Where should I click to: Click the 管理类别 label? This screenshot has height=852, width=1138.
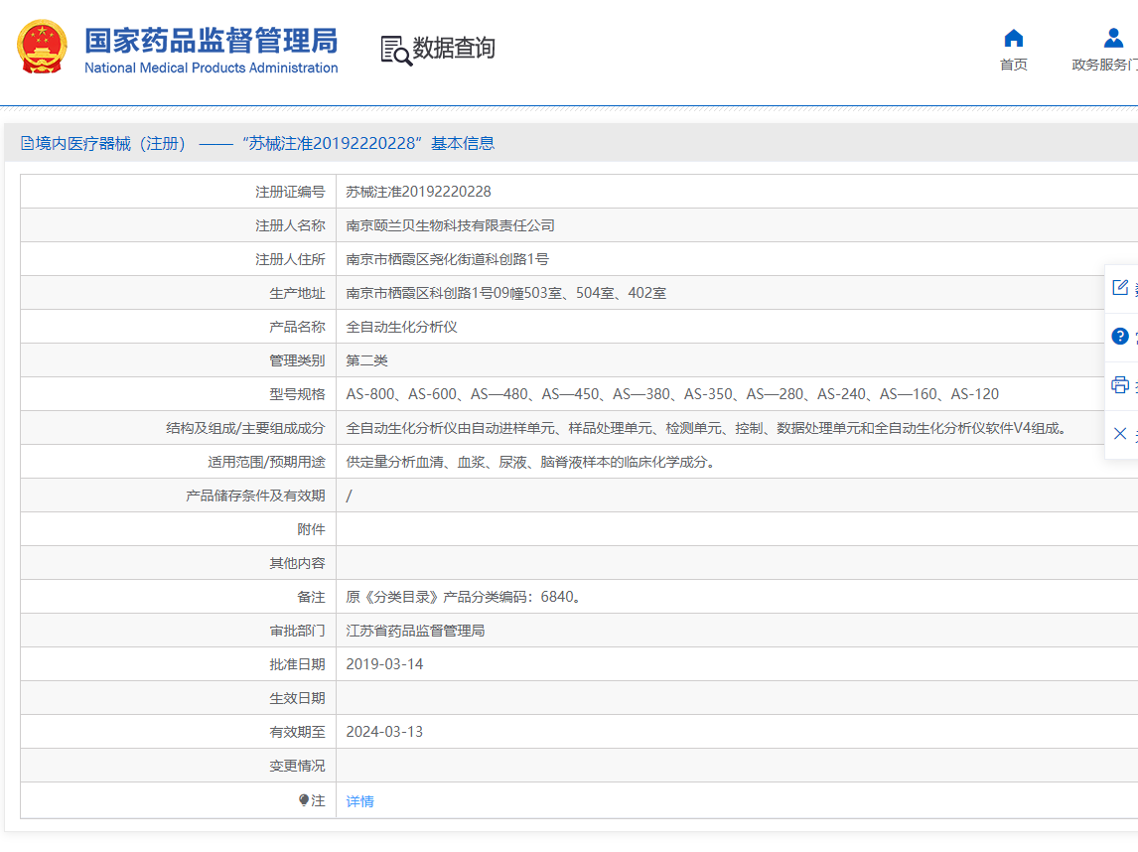tap(297, 360)
